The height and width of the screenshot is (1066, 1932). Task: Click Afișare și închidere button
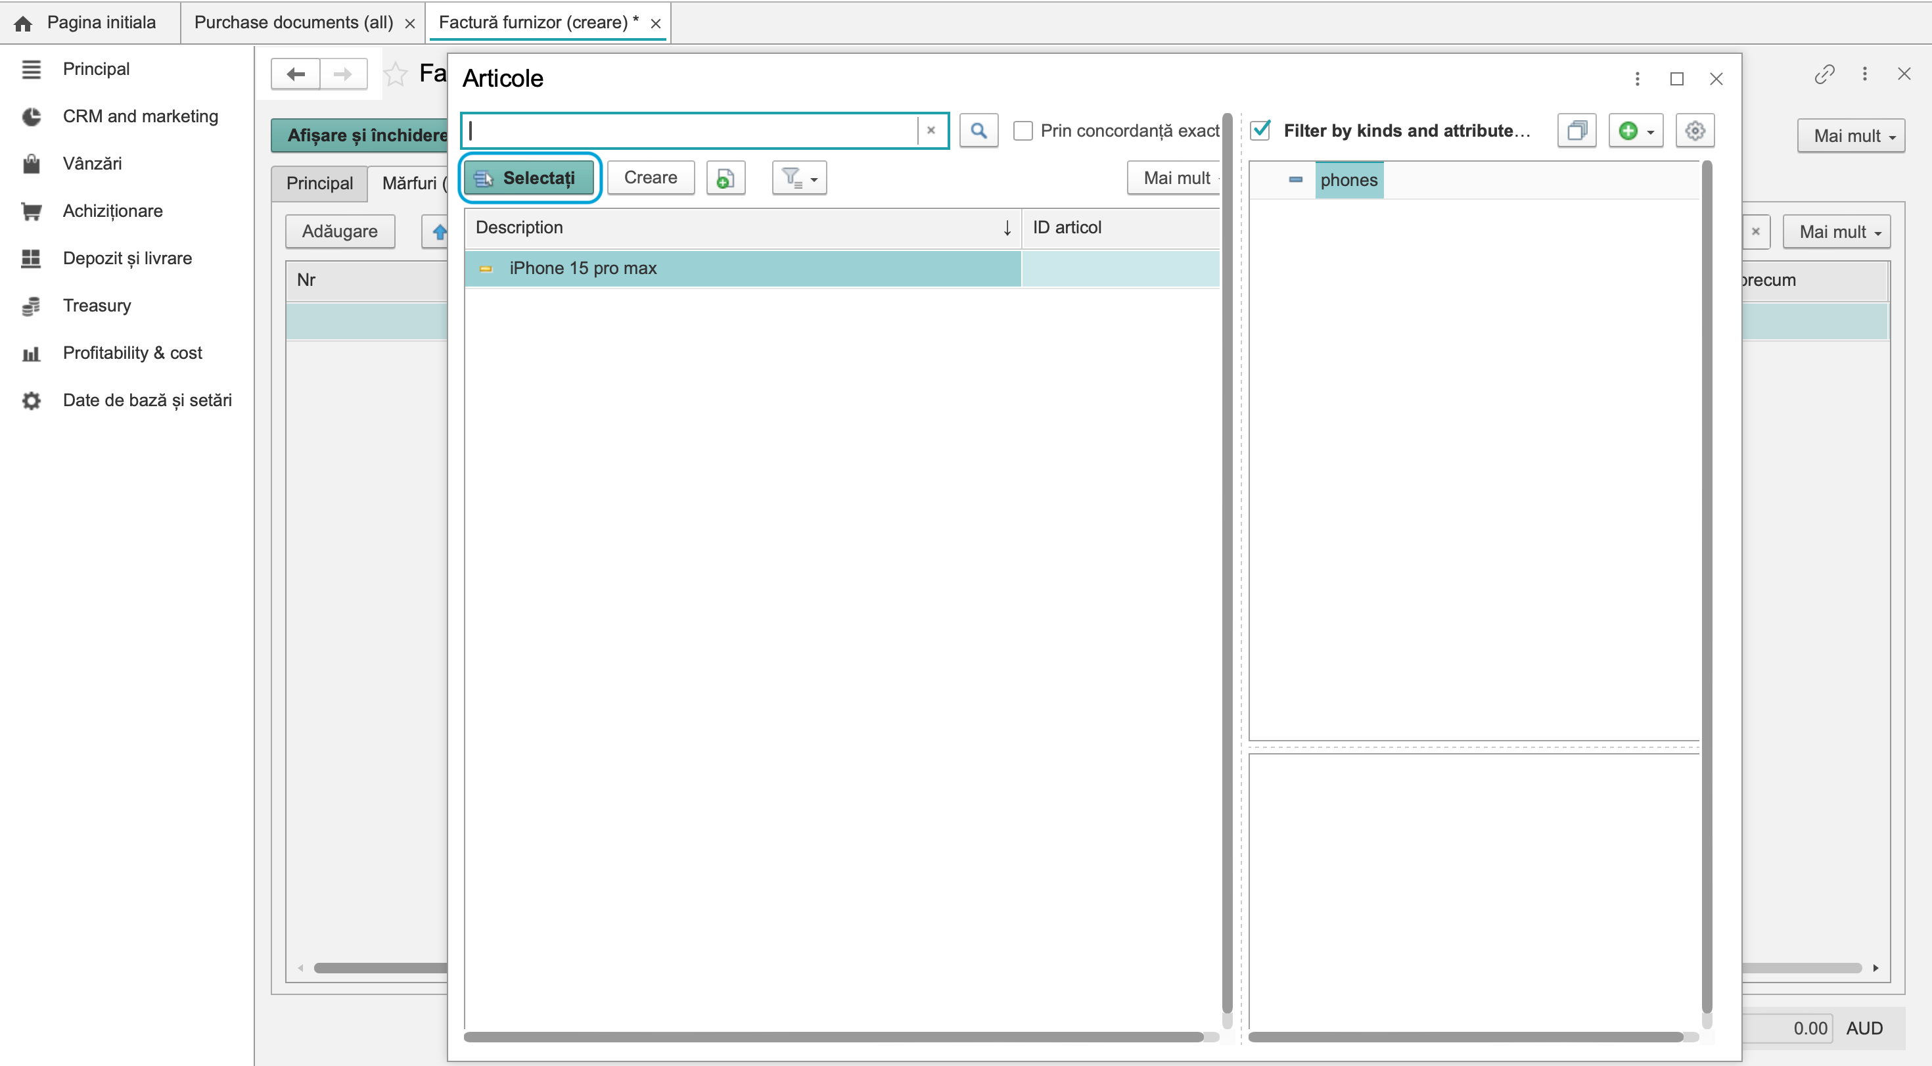pos(360,136)
